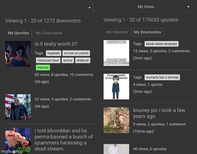The height and width of the screenshot is (154, 197).
Task: Click 'moriarty but a shimeji' tag
Action: (x=162, y=77)
